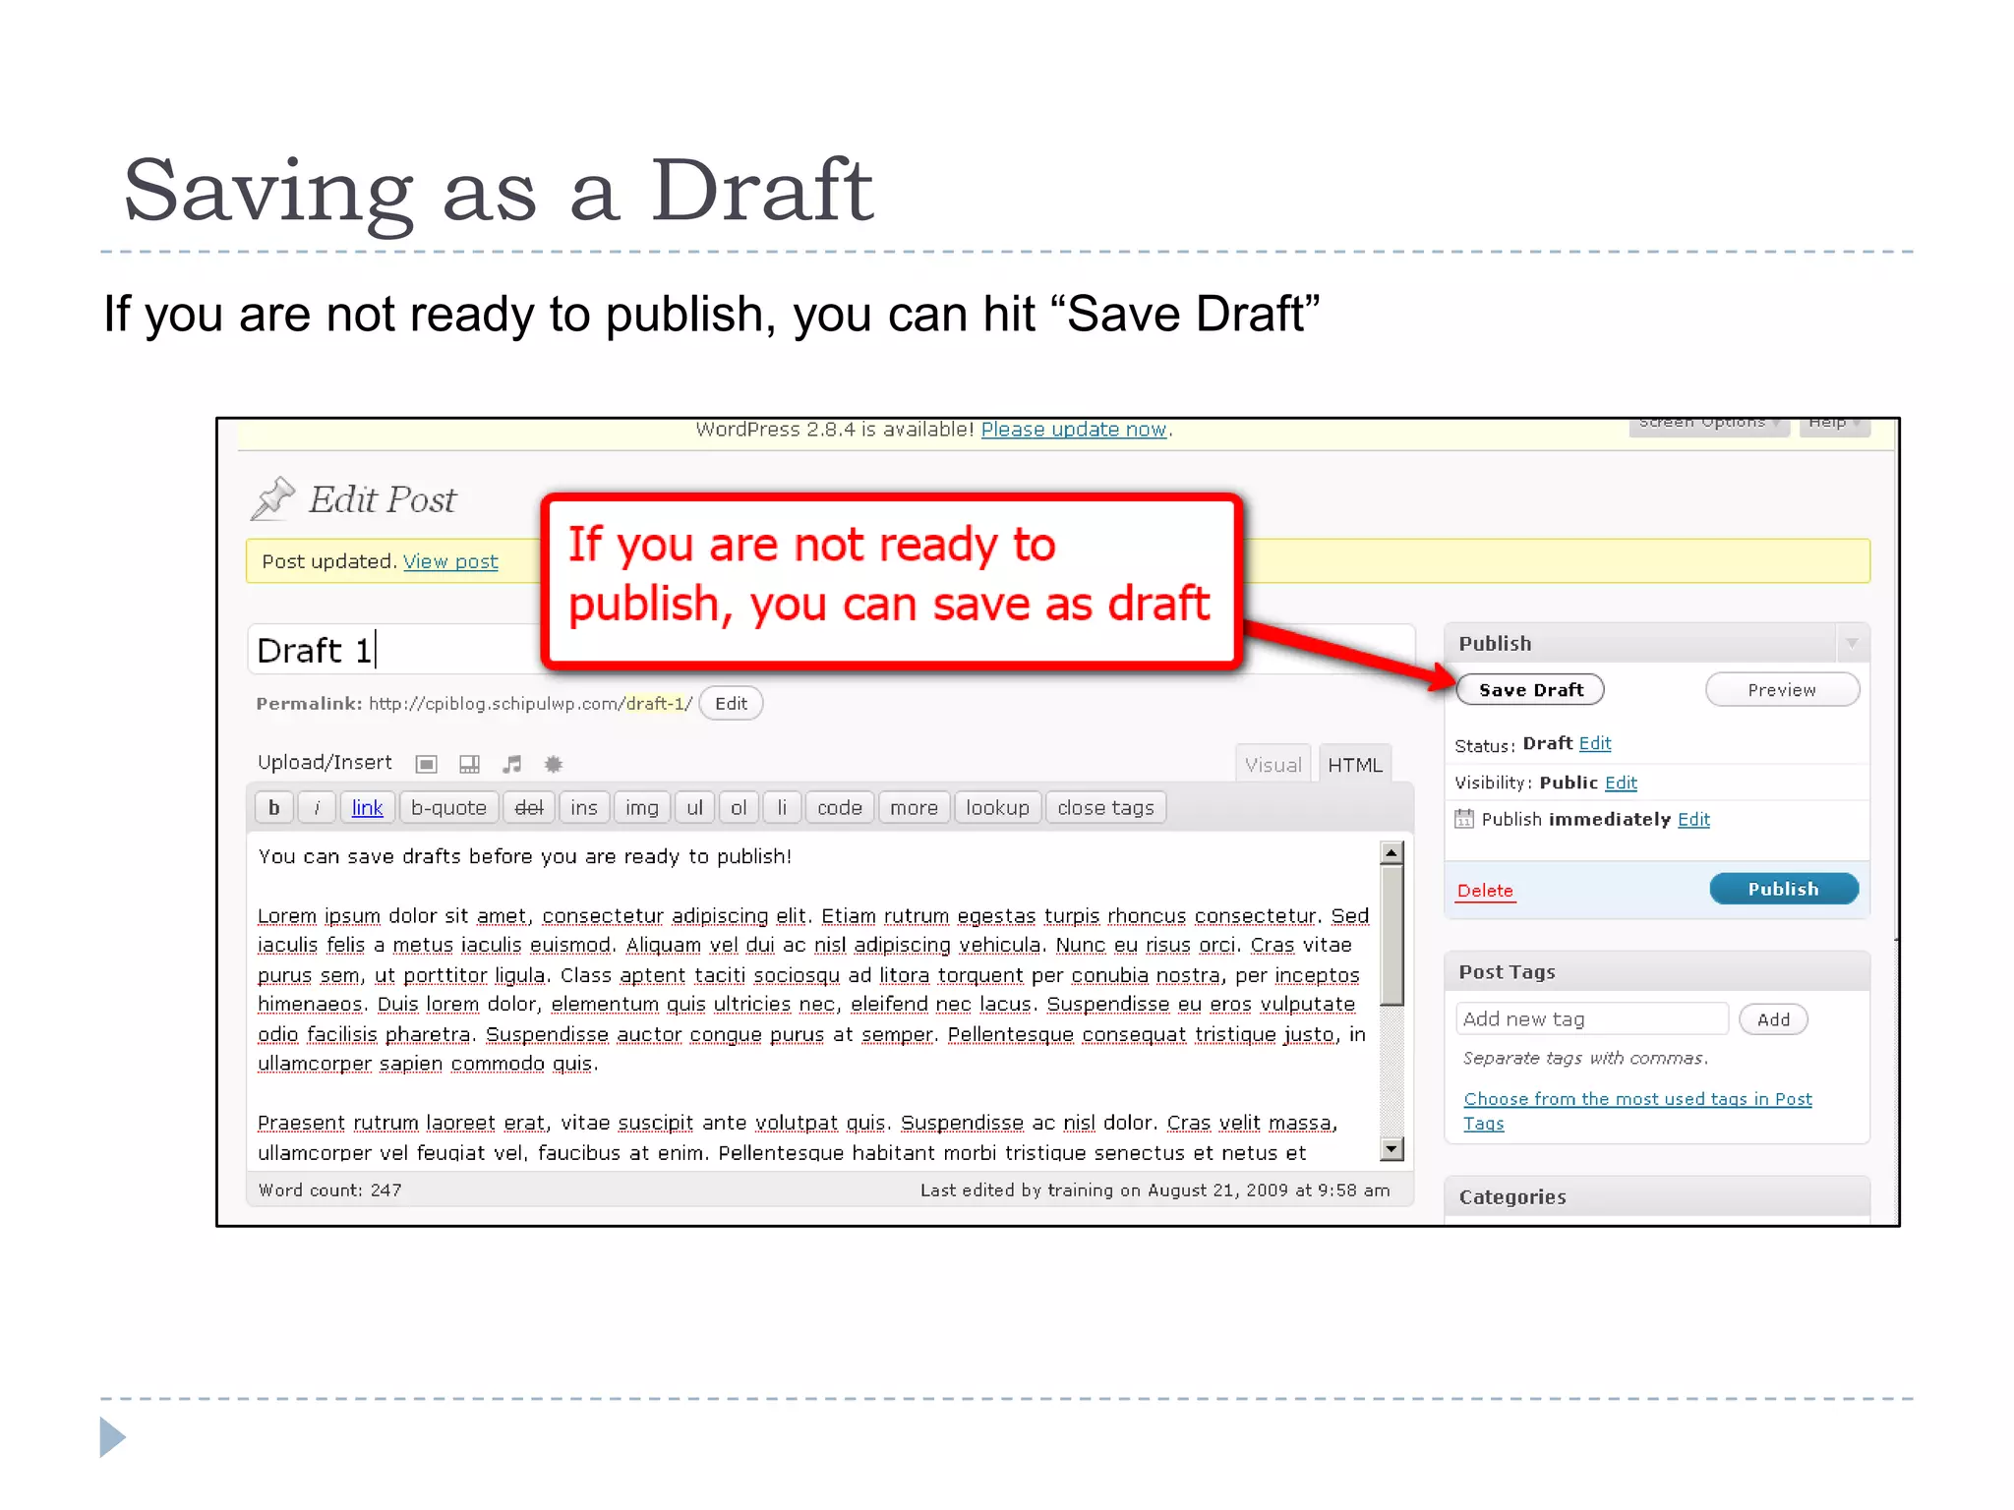The height and width of the screenshot is (1510, 2014).
Task: Toggle bold with the b button
Action: (x=273, y=807)
